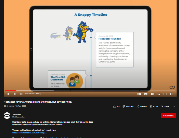Switch to miniplayer mode

159,94
